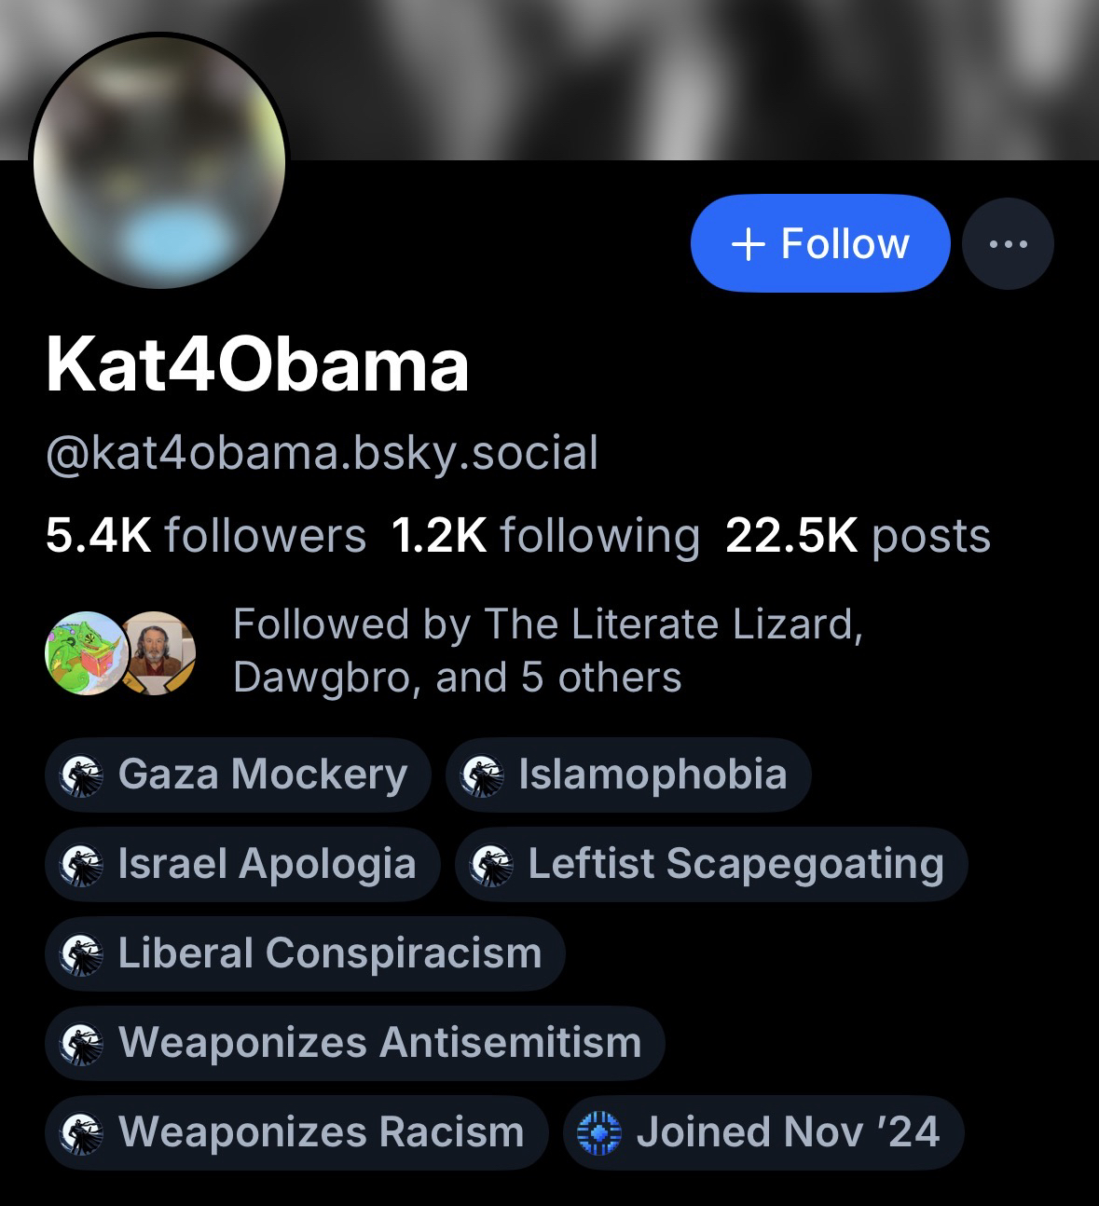Tap the blurred banner image
Screen dimensions: 1099x1206
[653, 75]
